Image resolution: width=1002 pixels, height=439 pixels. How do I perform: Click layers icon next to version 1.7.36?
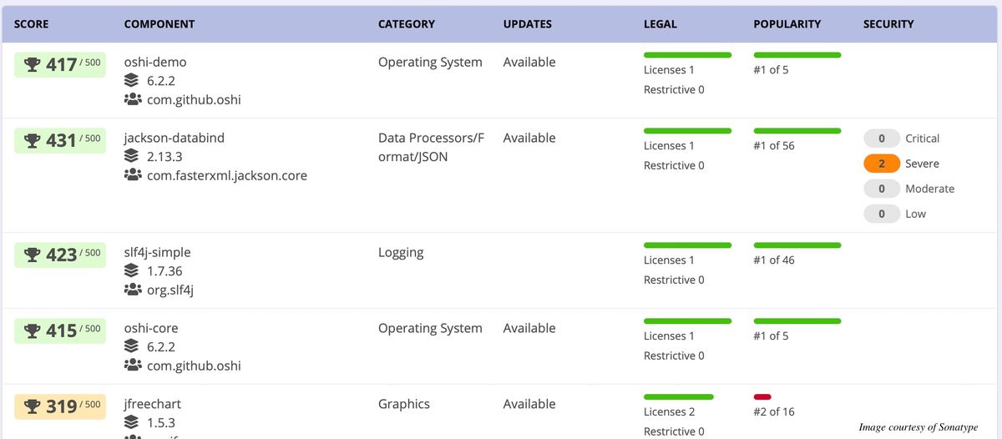point(131,270)
